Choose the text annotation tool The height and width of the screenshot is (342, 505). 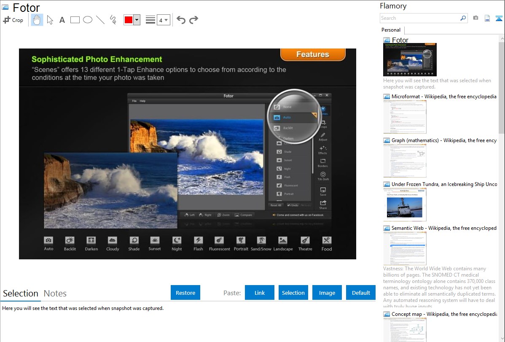62,20
